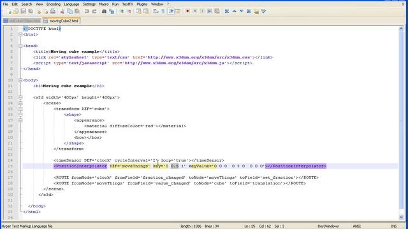408x229 pixels.
Task: Click Run Macro Multiple Times icon
Action: click(210, 11)
